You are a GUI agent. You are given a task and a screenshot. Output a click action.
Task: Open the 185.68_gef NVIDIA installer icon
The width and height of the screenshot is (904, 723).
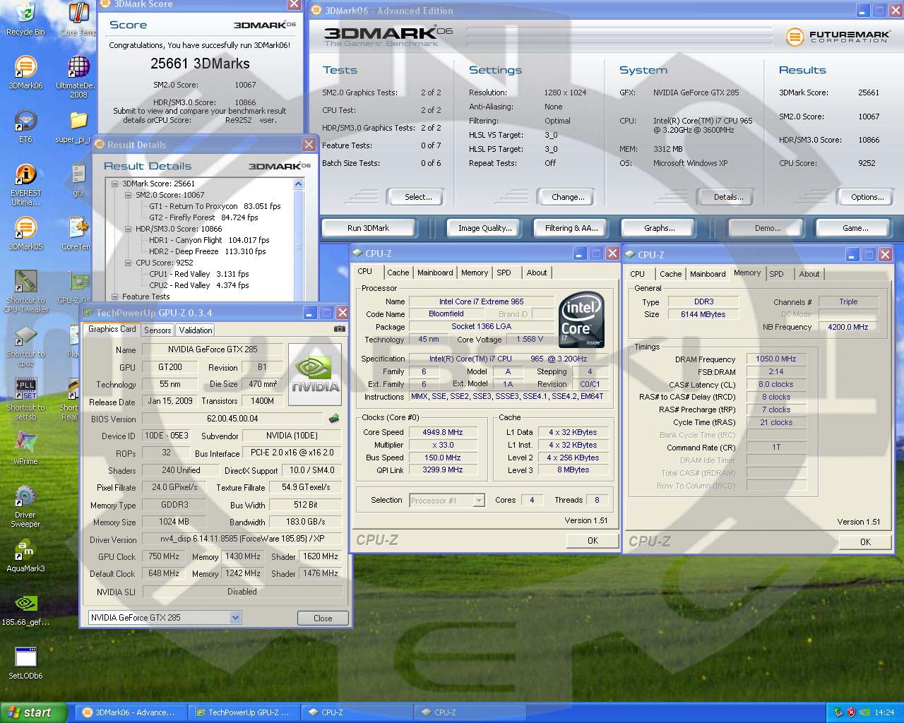pos(25,609)
